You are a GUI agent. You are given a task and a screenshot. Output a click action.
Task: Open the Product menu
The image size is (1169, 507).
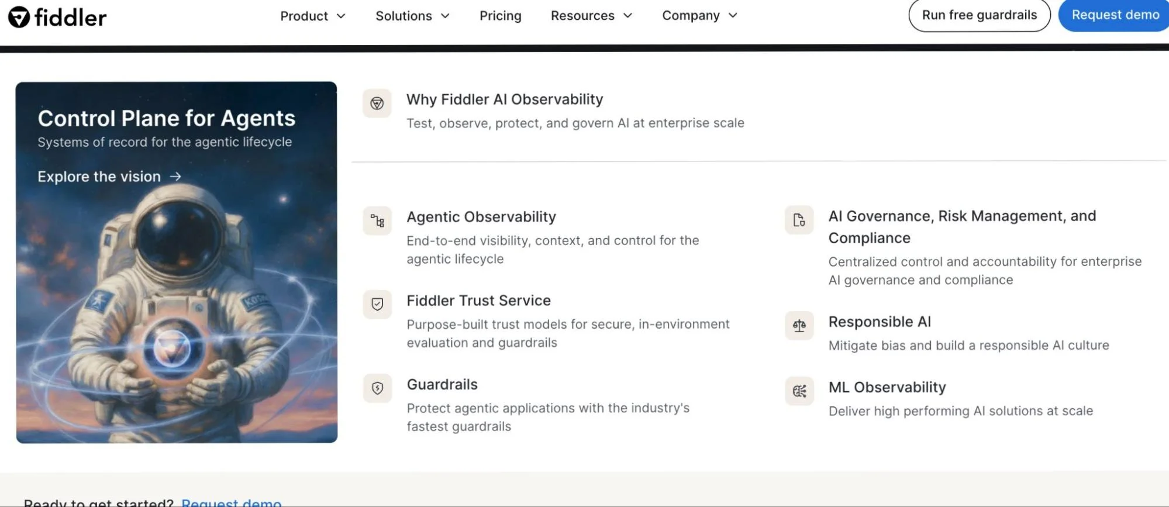tap(313, 16)
